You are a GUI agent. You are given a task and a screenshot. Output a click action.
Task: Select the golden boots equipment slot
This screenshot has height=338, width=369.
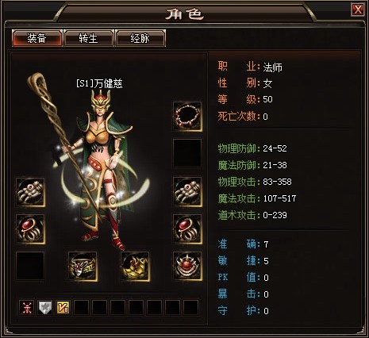click(x=135, y=267)
